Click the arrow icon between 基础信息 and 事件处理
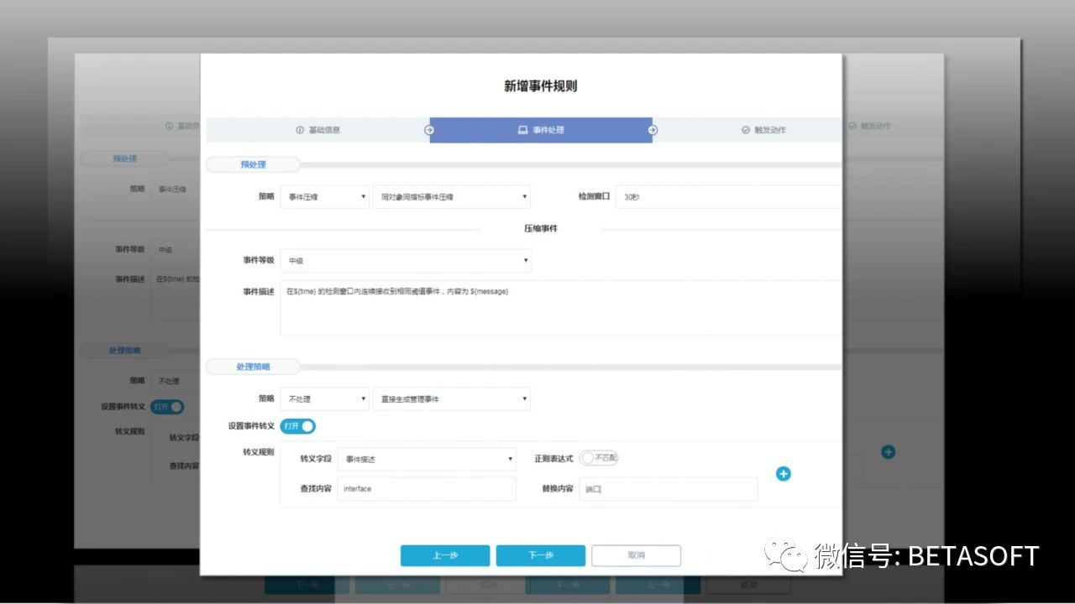The height and width of the screenshot is (604, 1075). click(x=429, y=130)
